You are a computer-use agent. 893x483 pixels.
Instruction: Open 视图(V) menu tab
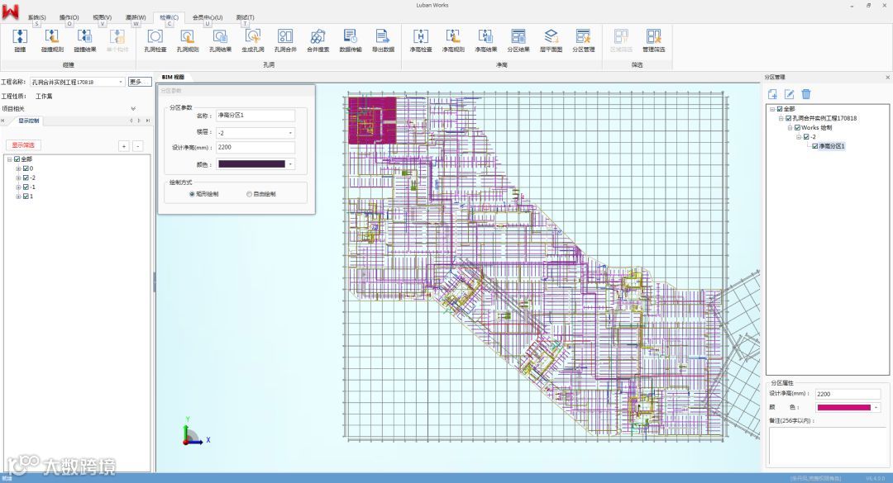coord(103,17)
